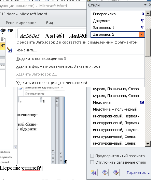The width and height of the screenshot is (151, 180).
Task: Choose Обновить Заголовок 2 в соответствии с выделенным фрагментом
Action: 77,42
